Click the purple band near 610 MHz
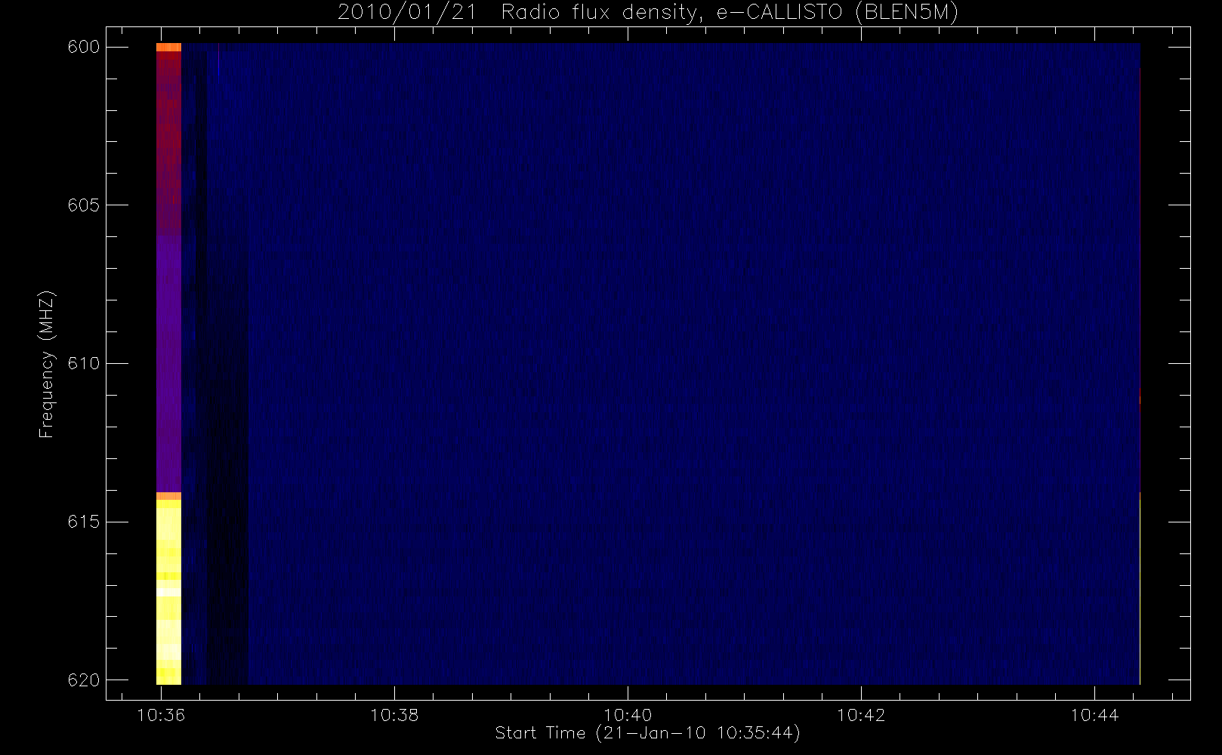 click(168, 362)
